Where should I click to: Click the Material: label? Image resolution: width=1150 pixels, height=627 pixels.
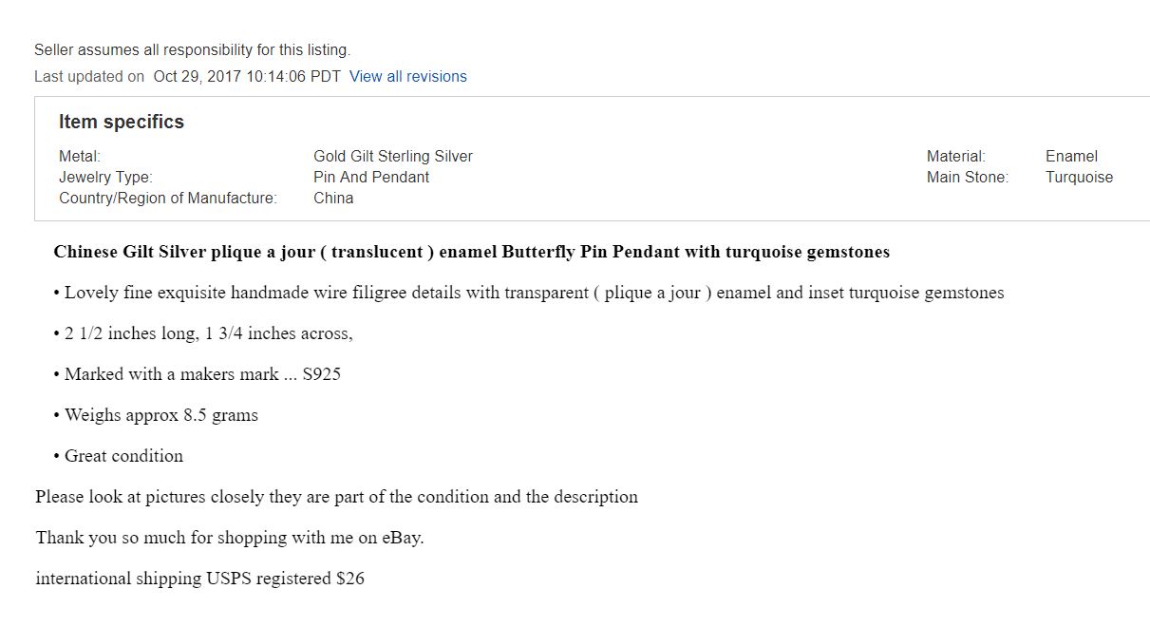click(955, 157)
